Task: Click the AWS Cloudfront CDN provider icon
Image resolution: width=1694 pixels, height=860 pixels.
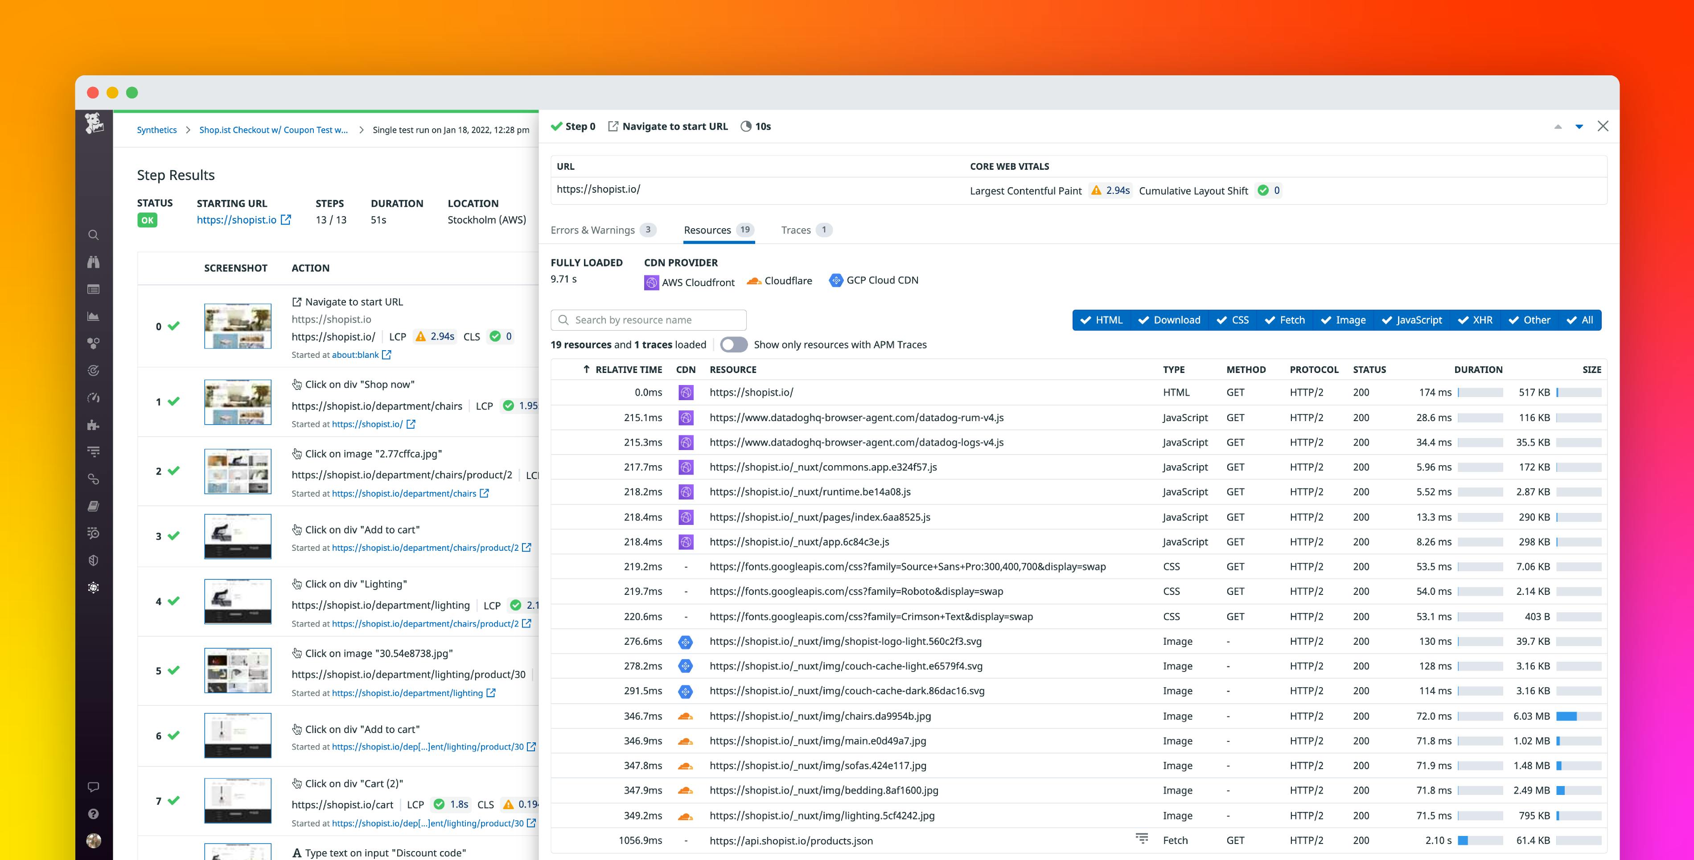Action: coord(652,282)
